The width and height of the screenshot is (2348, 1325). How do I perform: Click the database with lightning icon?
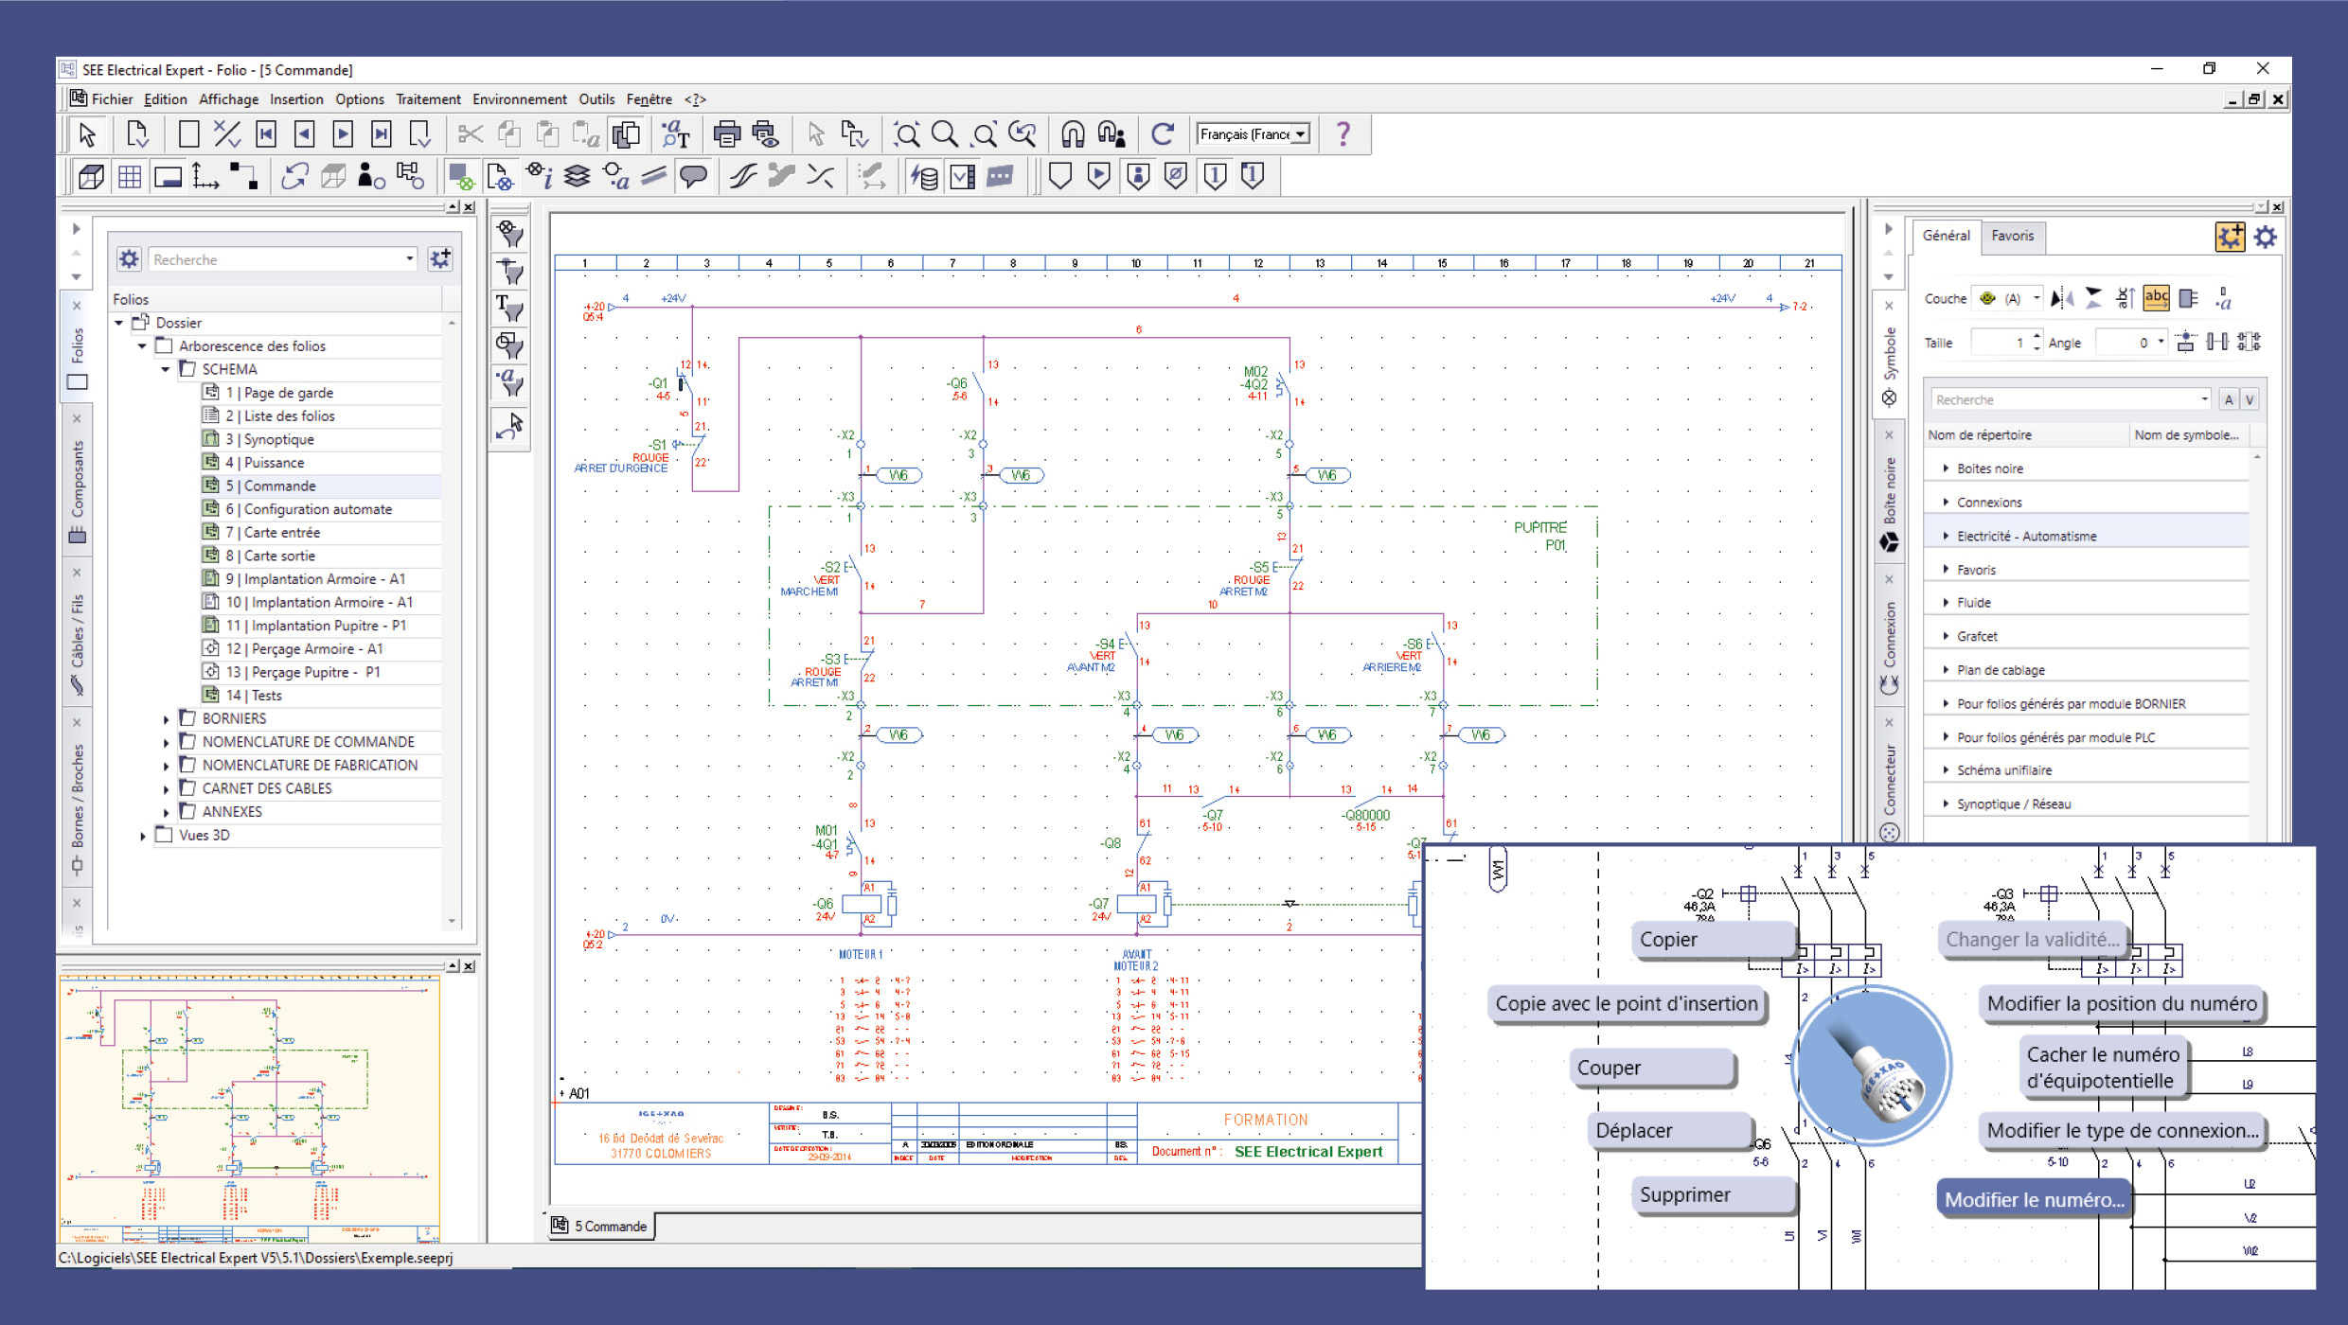coord(924,176)
